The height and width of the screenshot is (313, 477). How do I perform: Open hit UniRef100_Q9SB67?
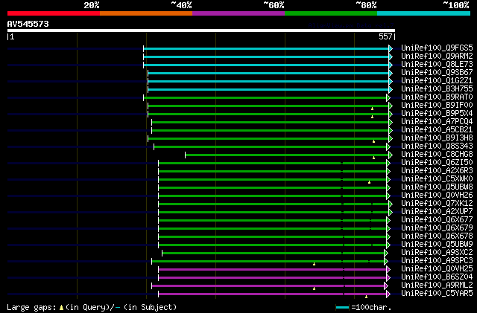point(437,73)
